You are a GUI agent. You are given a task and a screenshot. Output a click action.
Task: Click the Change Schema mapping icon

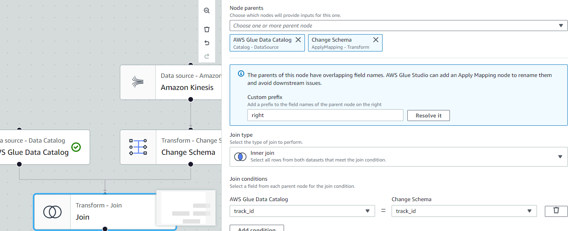pos(138,147)
